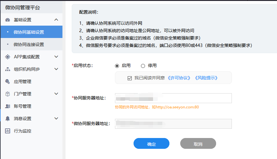The width and height of the screenshot is (277, 159).
Task: Open the 基础设置 menu label
Action: pos(23,20)
